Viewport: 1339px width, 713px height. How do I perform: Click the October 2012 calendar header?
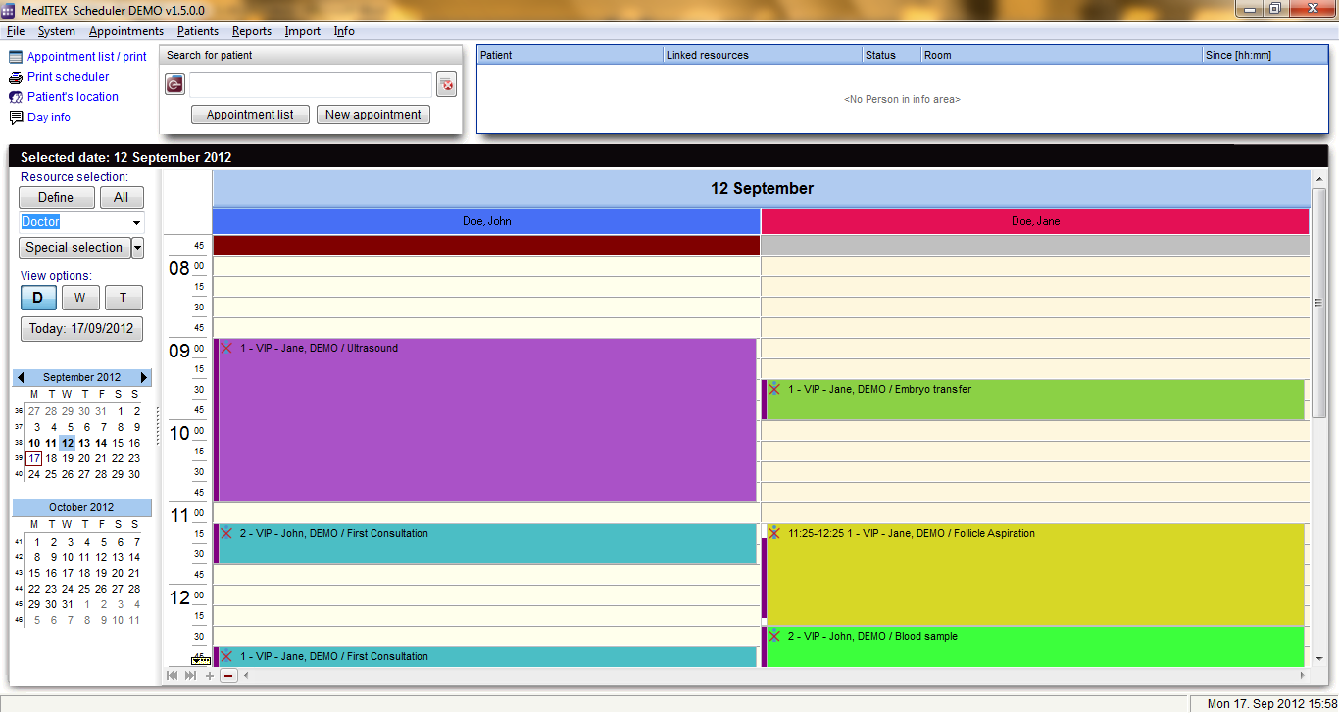82,507
